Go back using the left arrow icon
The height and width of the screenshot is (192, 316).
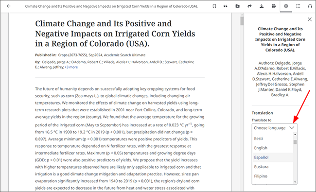pos(8,6)
